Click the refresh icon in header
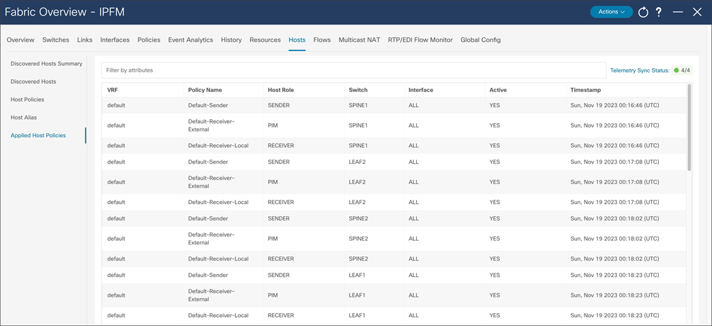712x326 pixels. (643, 12)
